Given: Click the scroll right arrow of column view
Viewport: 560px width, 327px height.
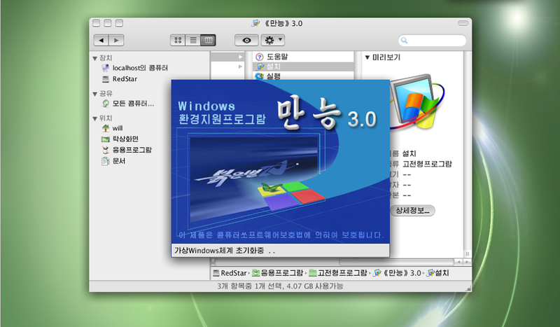Looking at the screenshot, I should pyautogui.click(x=467, y=262).
